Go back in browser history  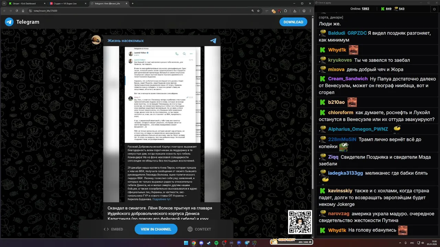point(4,11)
